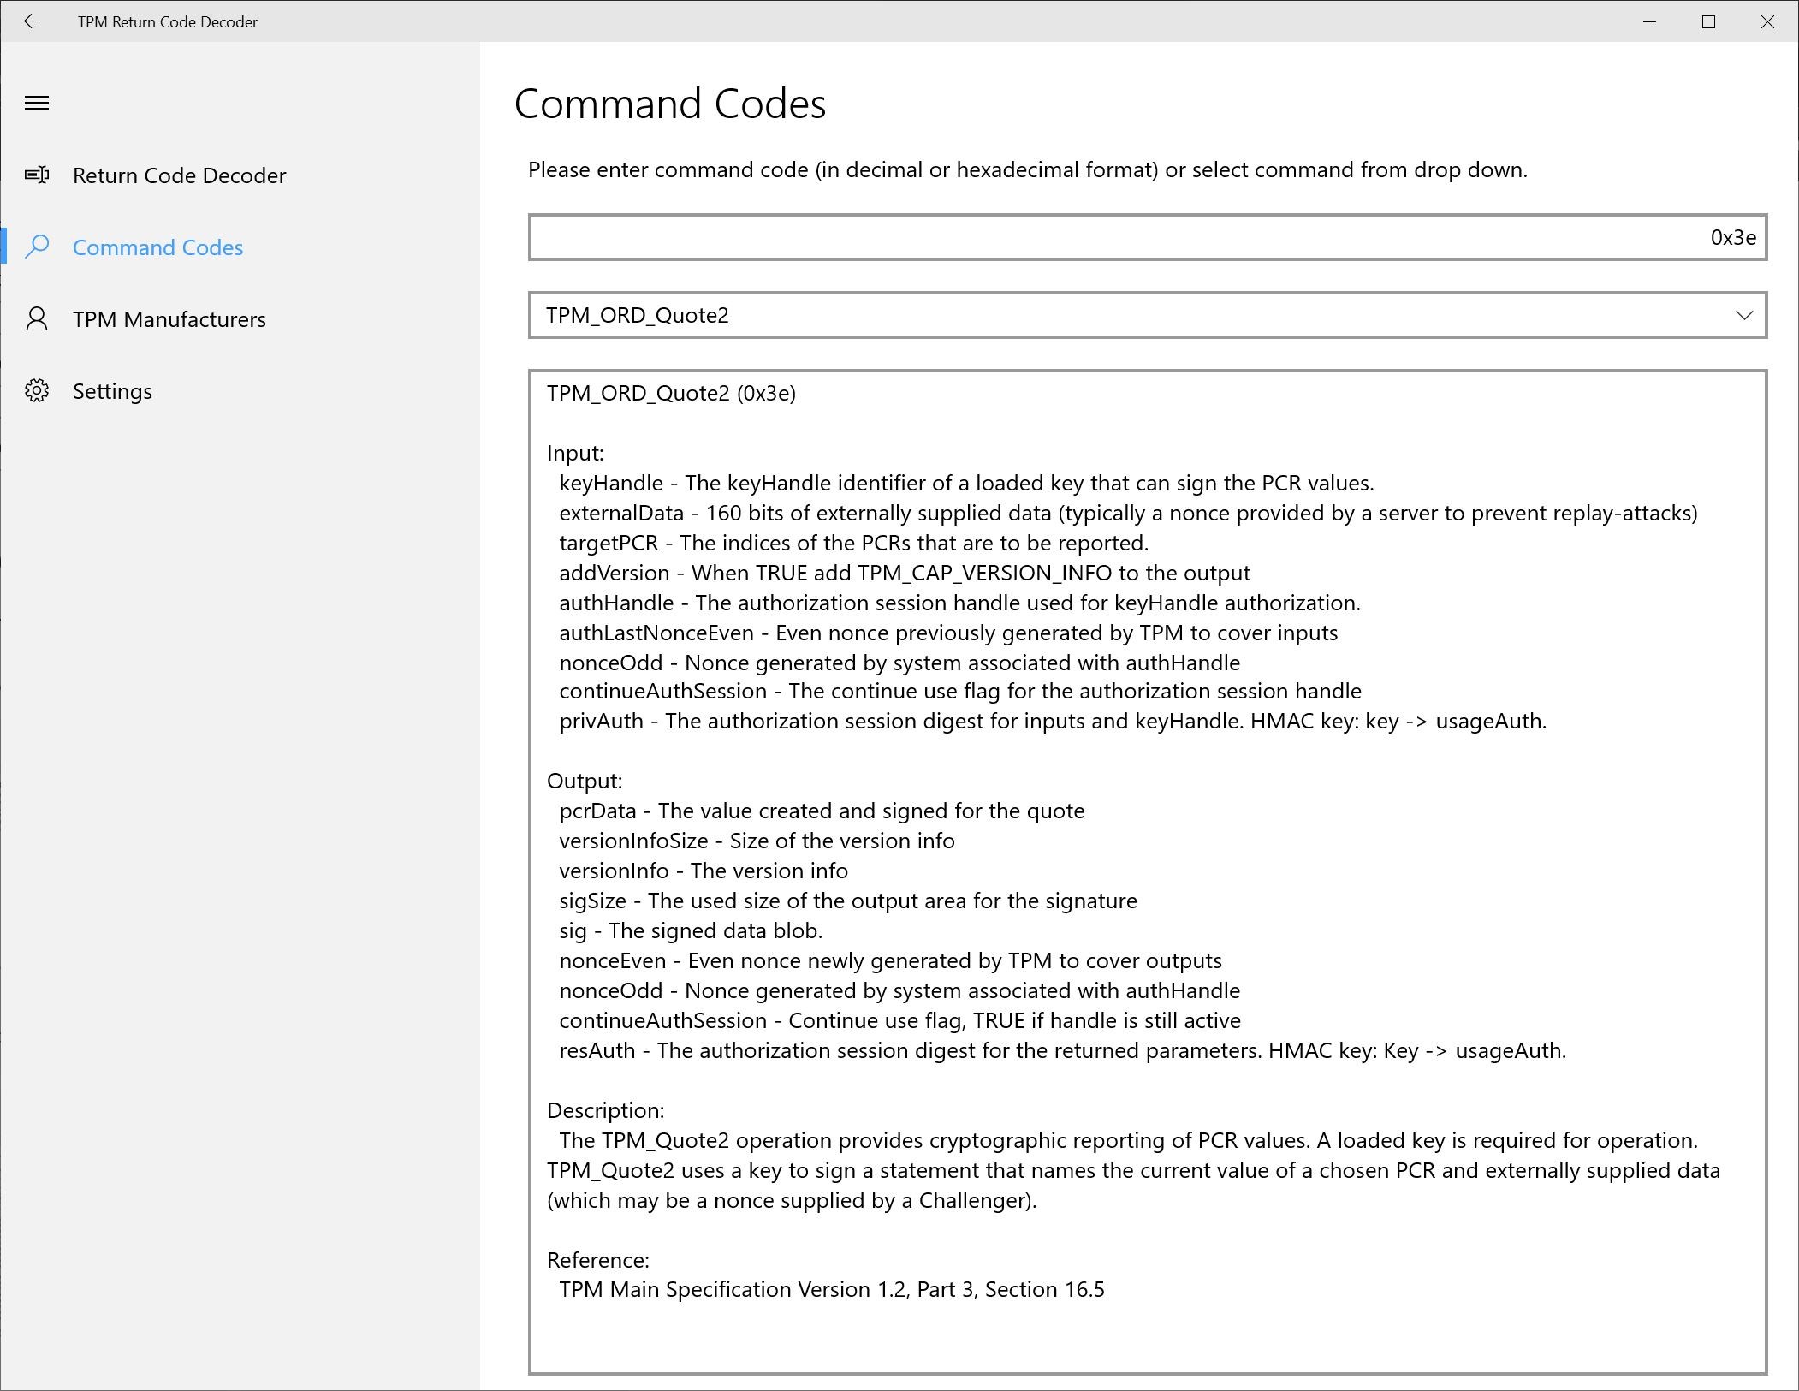The image size is (1799, 1391).
Task: Close the TPM Return Code Decoder window
Action: point(1767,21)
